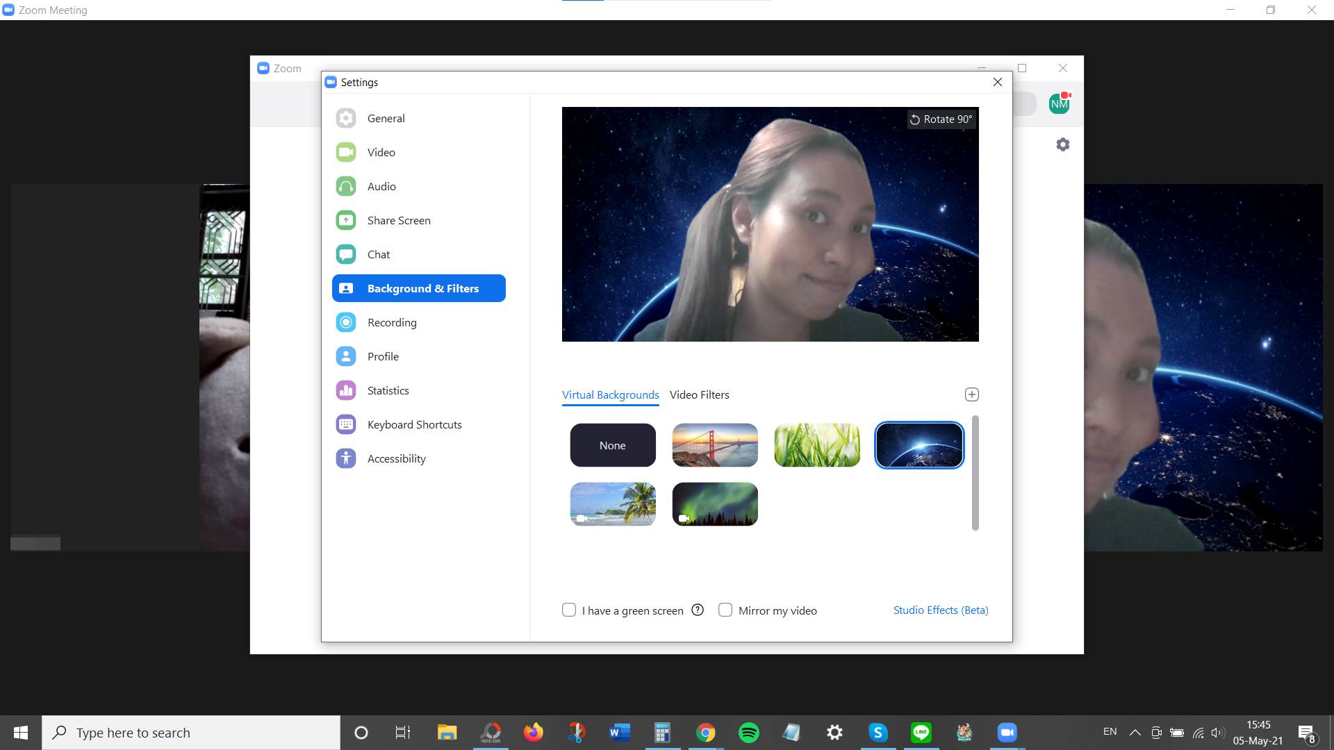Select Audio settings in sidebar
This screenshot has width=1334, height=750.
coord(381,186)
